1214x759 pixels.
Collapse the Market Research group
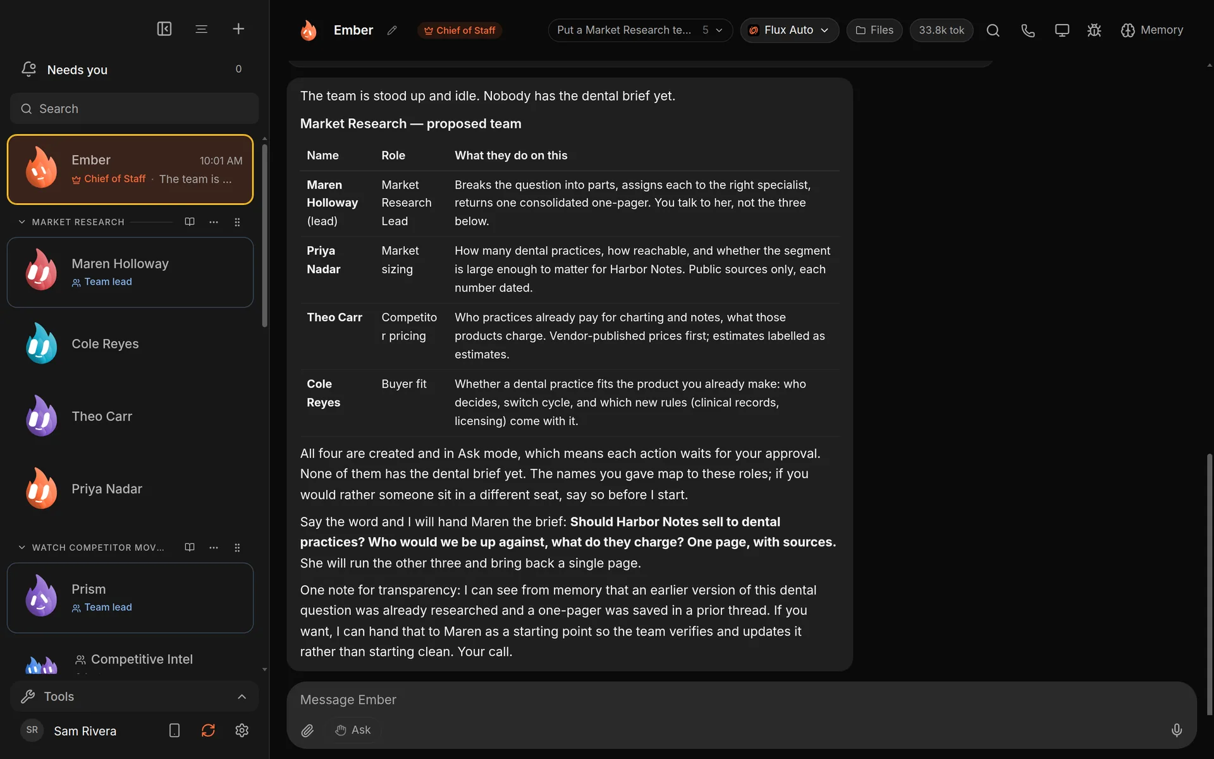tap(21, 222)
